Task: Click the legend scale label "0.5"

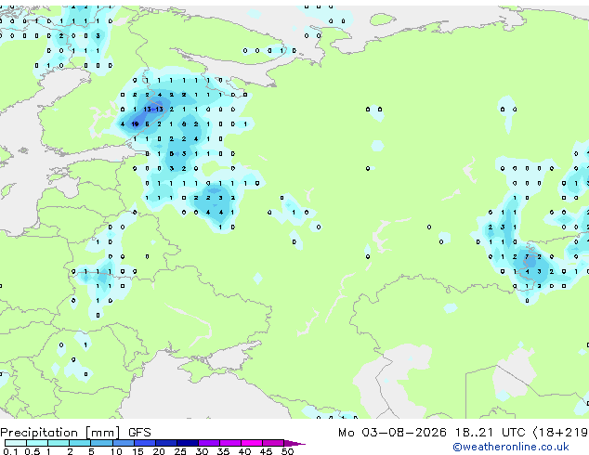Action: tap(32, 451)
